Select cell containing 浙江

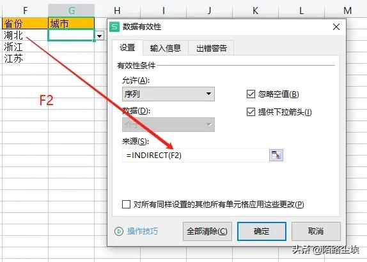(x=25, y=47)
